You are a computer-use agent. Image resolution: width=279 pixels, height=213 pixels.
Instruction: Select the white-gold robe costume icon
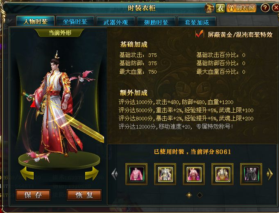[x=165, y=174]
